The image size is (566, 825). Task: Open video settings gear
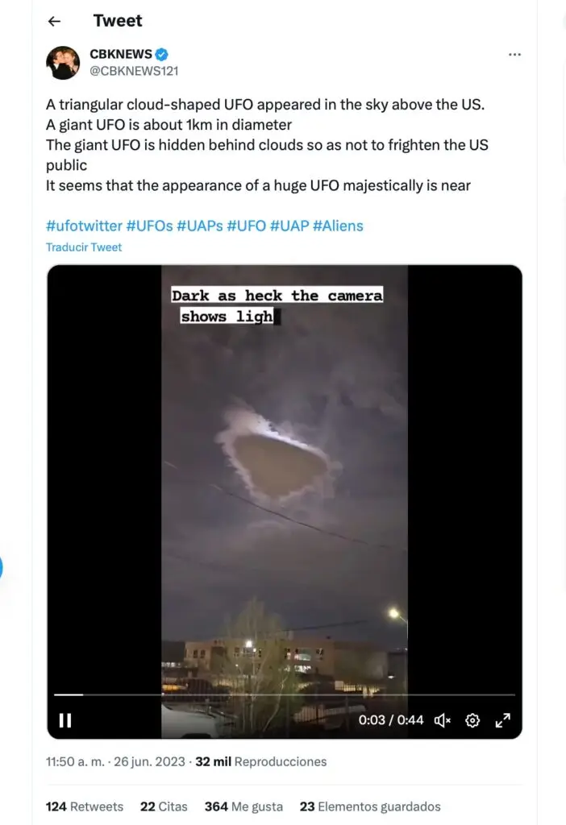pyautogui.click(x=472, y=720)
